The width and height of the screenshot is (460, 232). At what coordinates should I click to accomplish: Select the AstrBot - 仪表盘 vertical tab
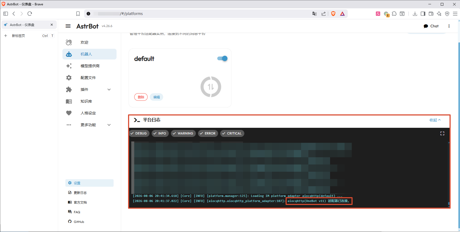pos(29,25)
